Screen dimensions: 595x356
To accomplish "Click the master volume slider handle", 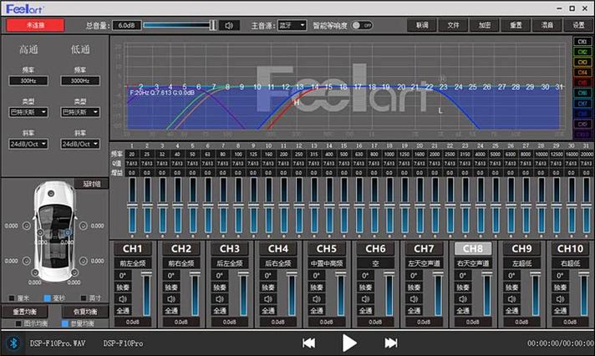I will (x=213, y=25).
